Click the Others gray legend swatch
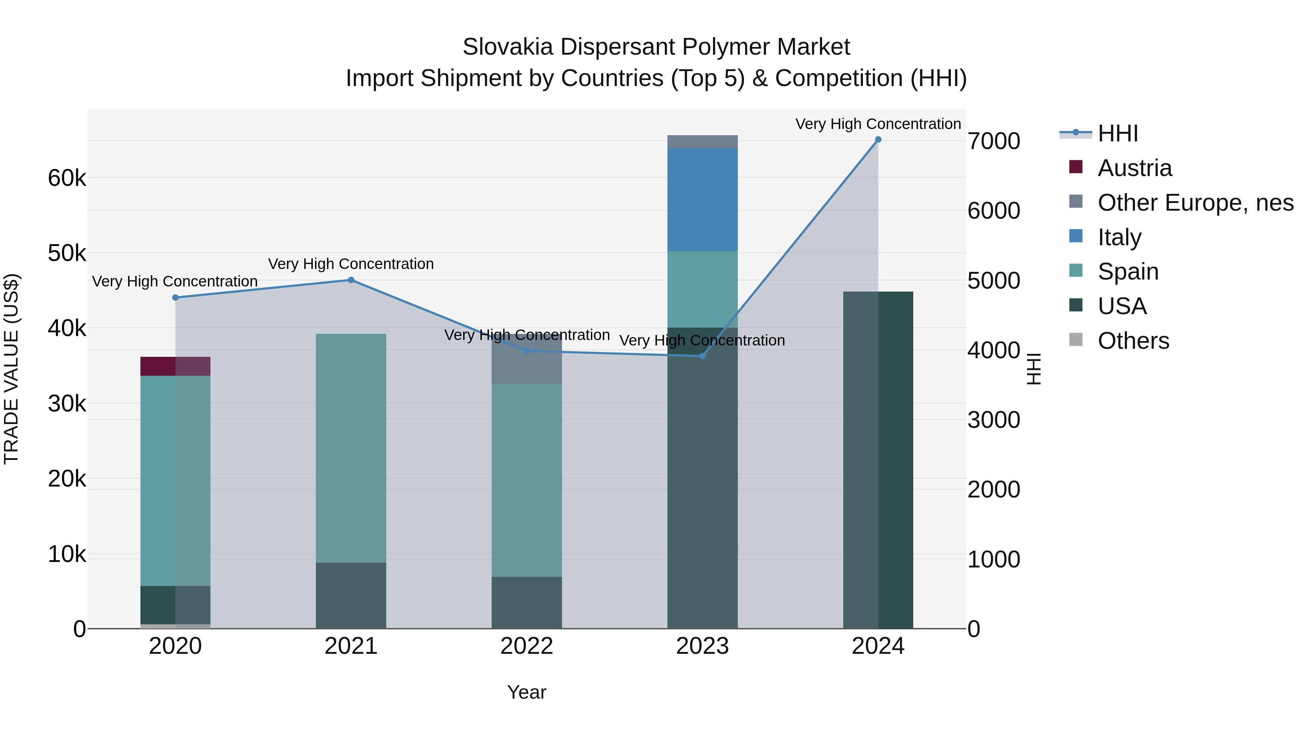 tap(1076, 339)
